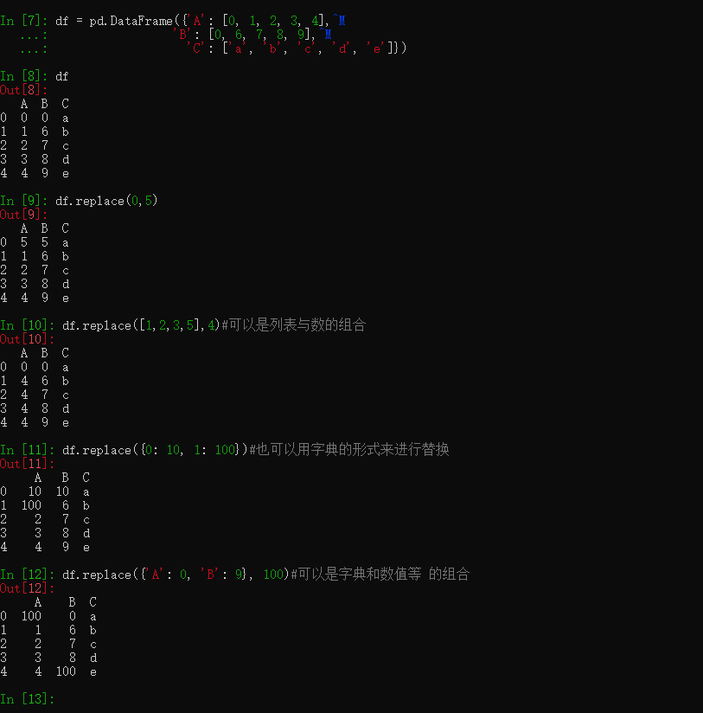Click row '1 4 6 b' in Out[10] table
Image resolution: width=703 pixels, height=713 pixels.
(x=35, y=381)
